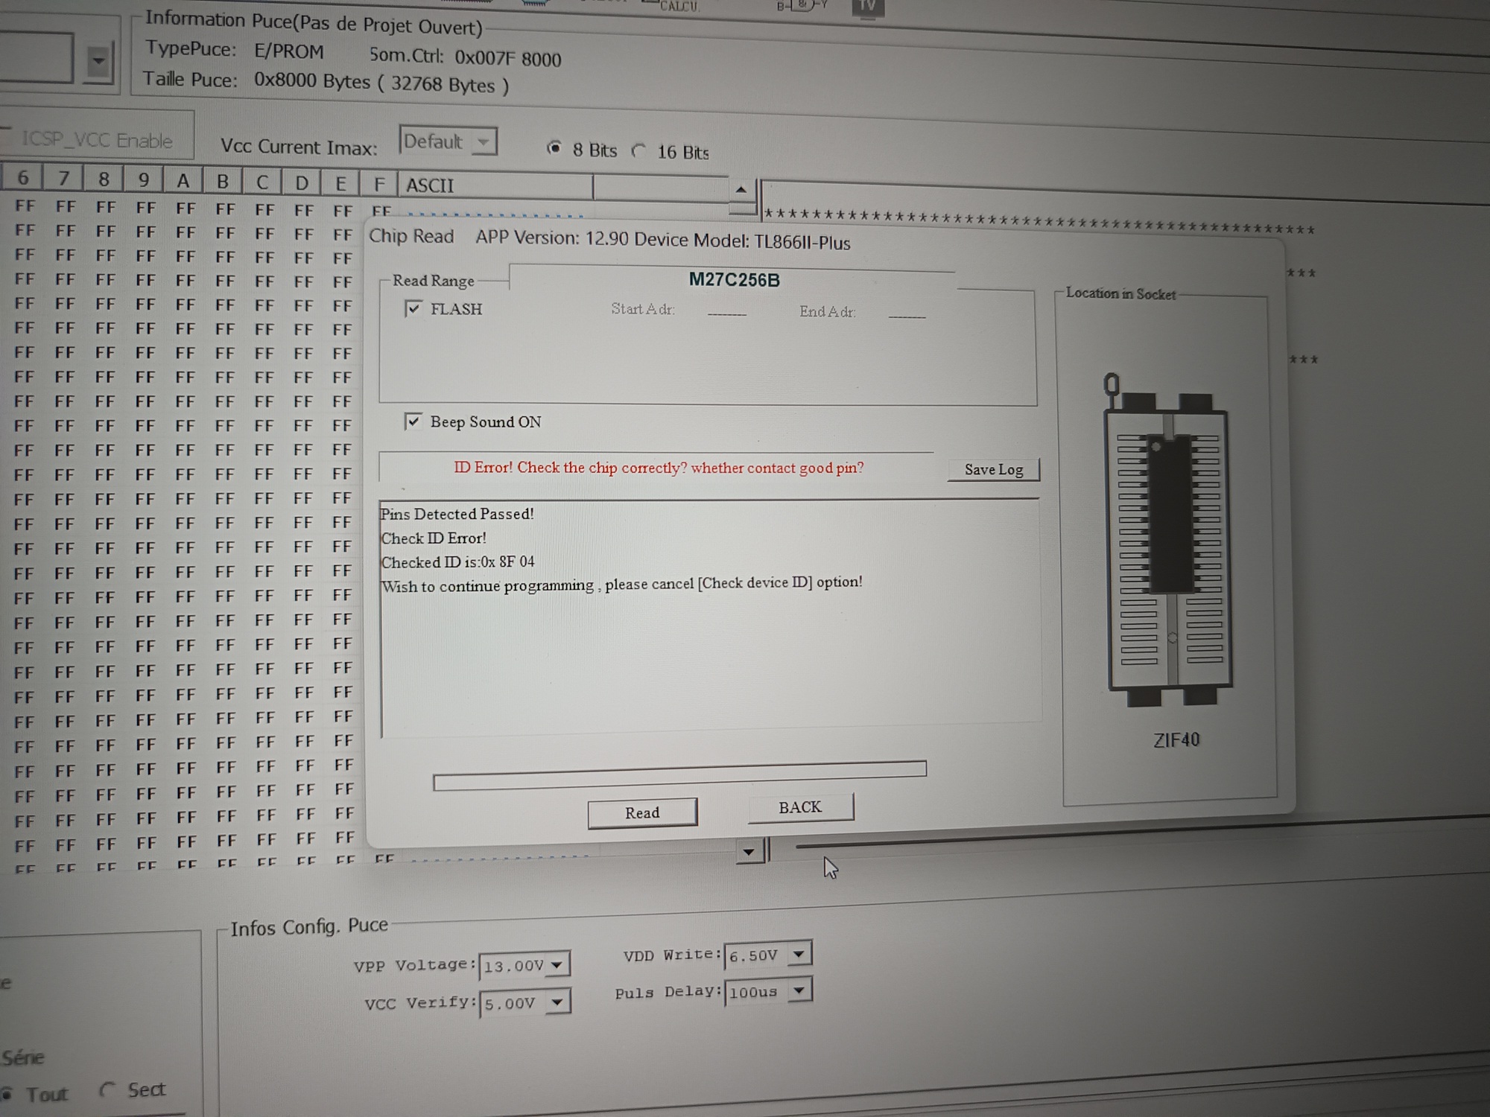Screen dimensions: 1490x1117
Task: Disable the Beep Sound ON checkbox
Action: coord(413,421)
